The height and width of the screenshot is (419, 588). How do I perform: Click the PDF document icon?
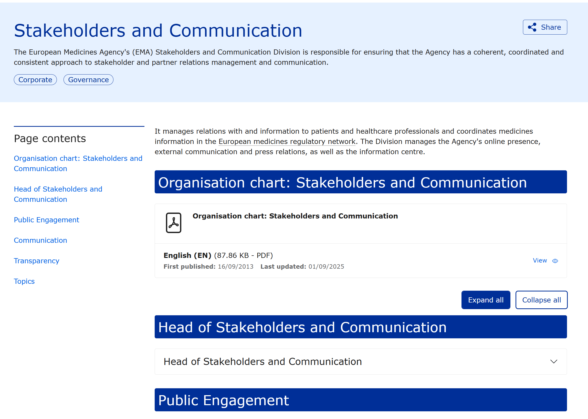point(173,223)
